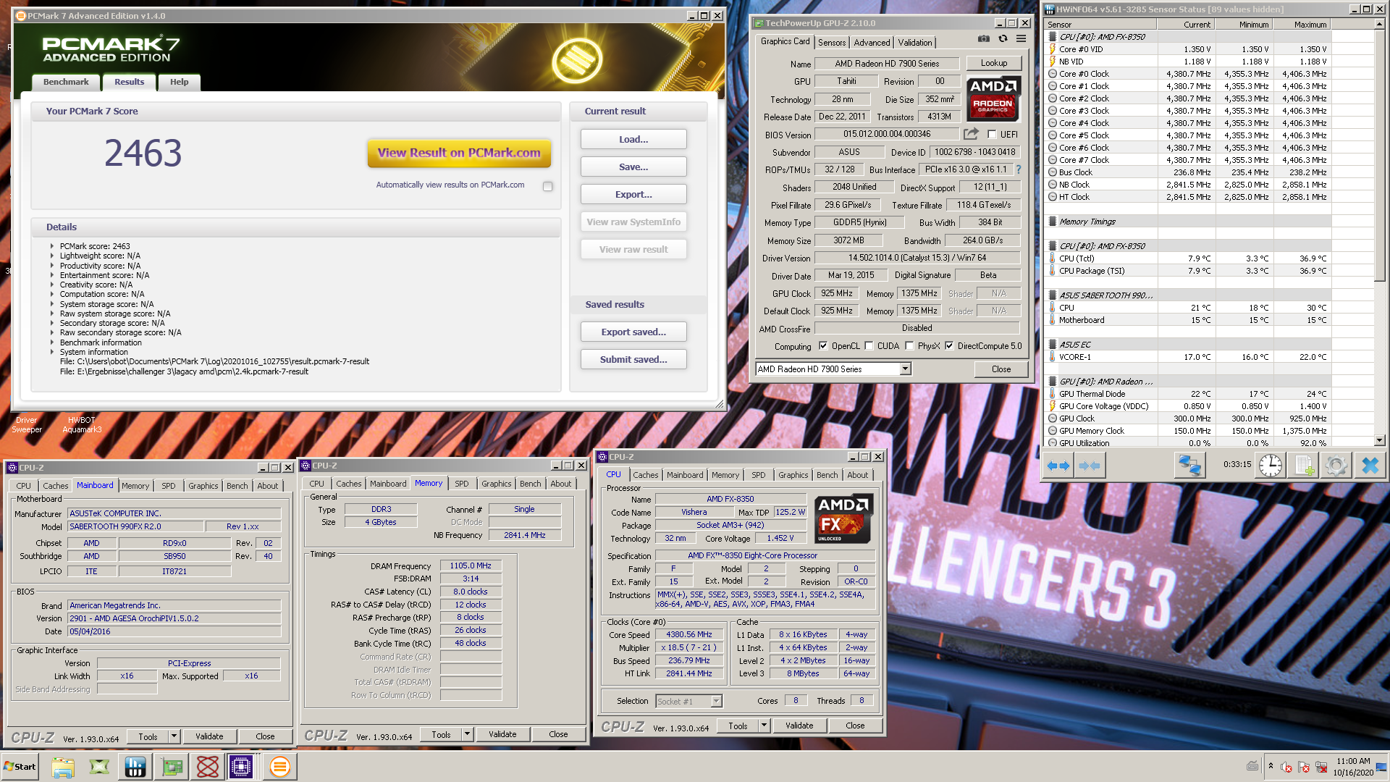Switch to GPU-Z Sensors tab

(832, 43)
